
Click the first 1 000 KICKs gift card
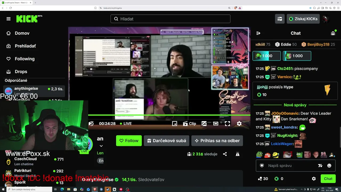click(267, 56)
